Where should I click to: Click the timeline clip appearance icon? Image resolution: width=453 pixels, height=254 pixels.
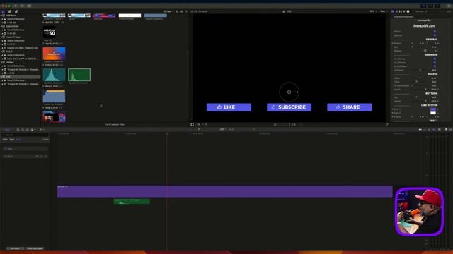point(440,130)
